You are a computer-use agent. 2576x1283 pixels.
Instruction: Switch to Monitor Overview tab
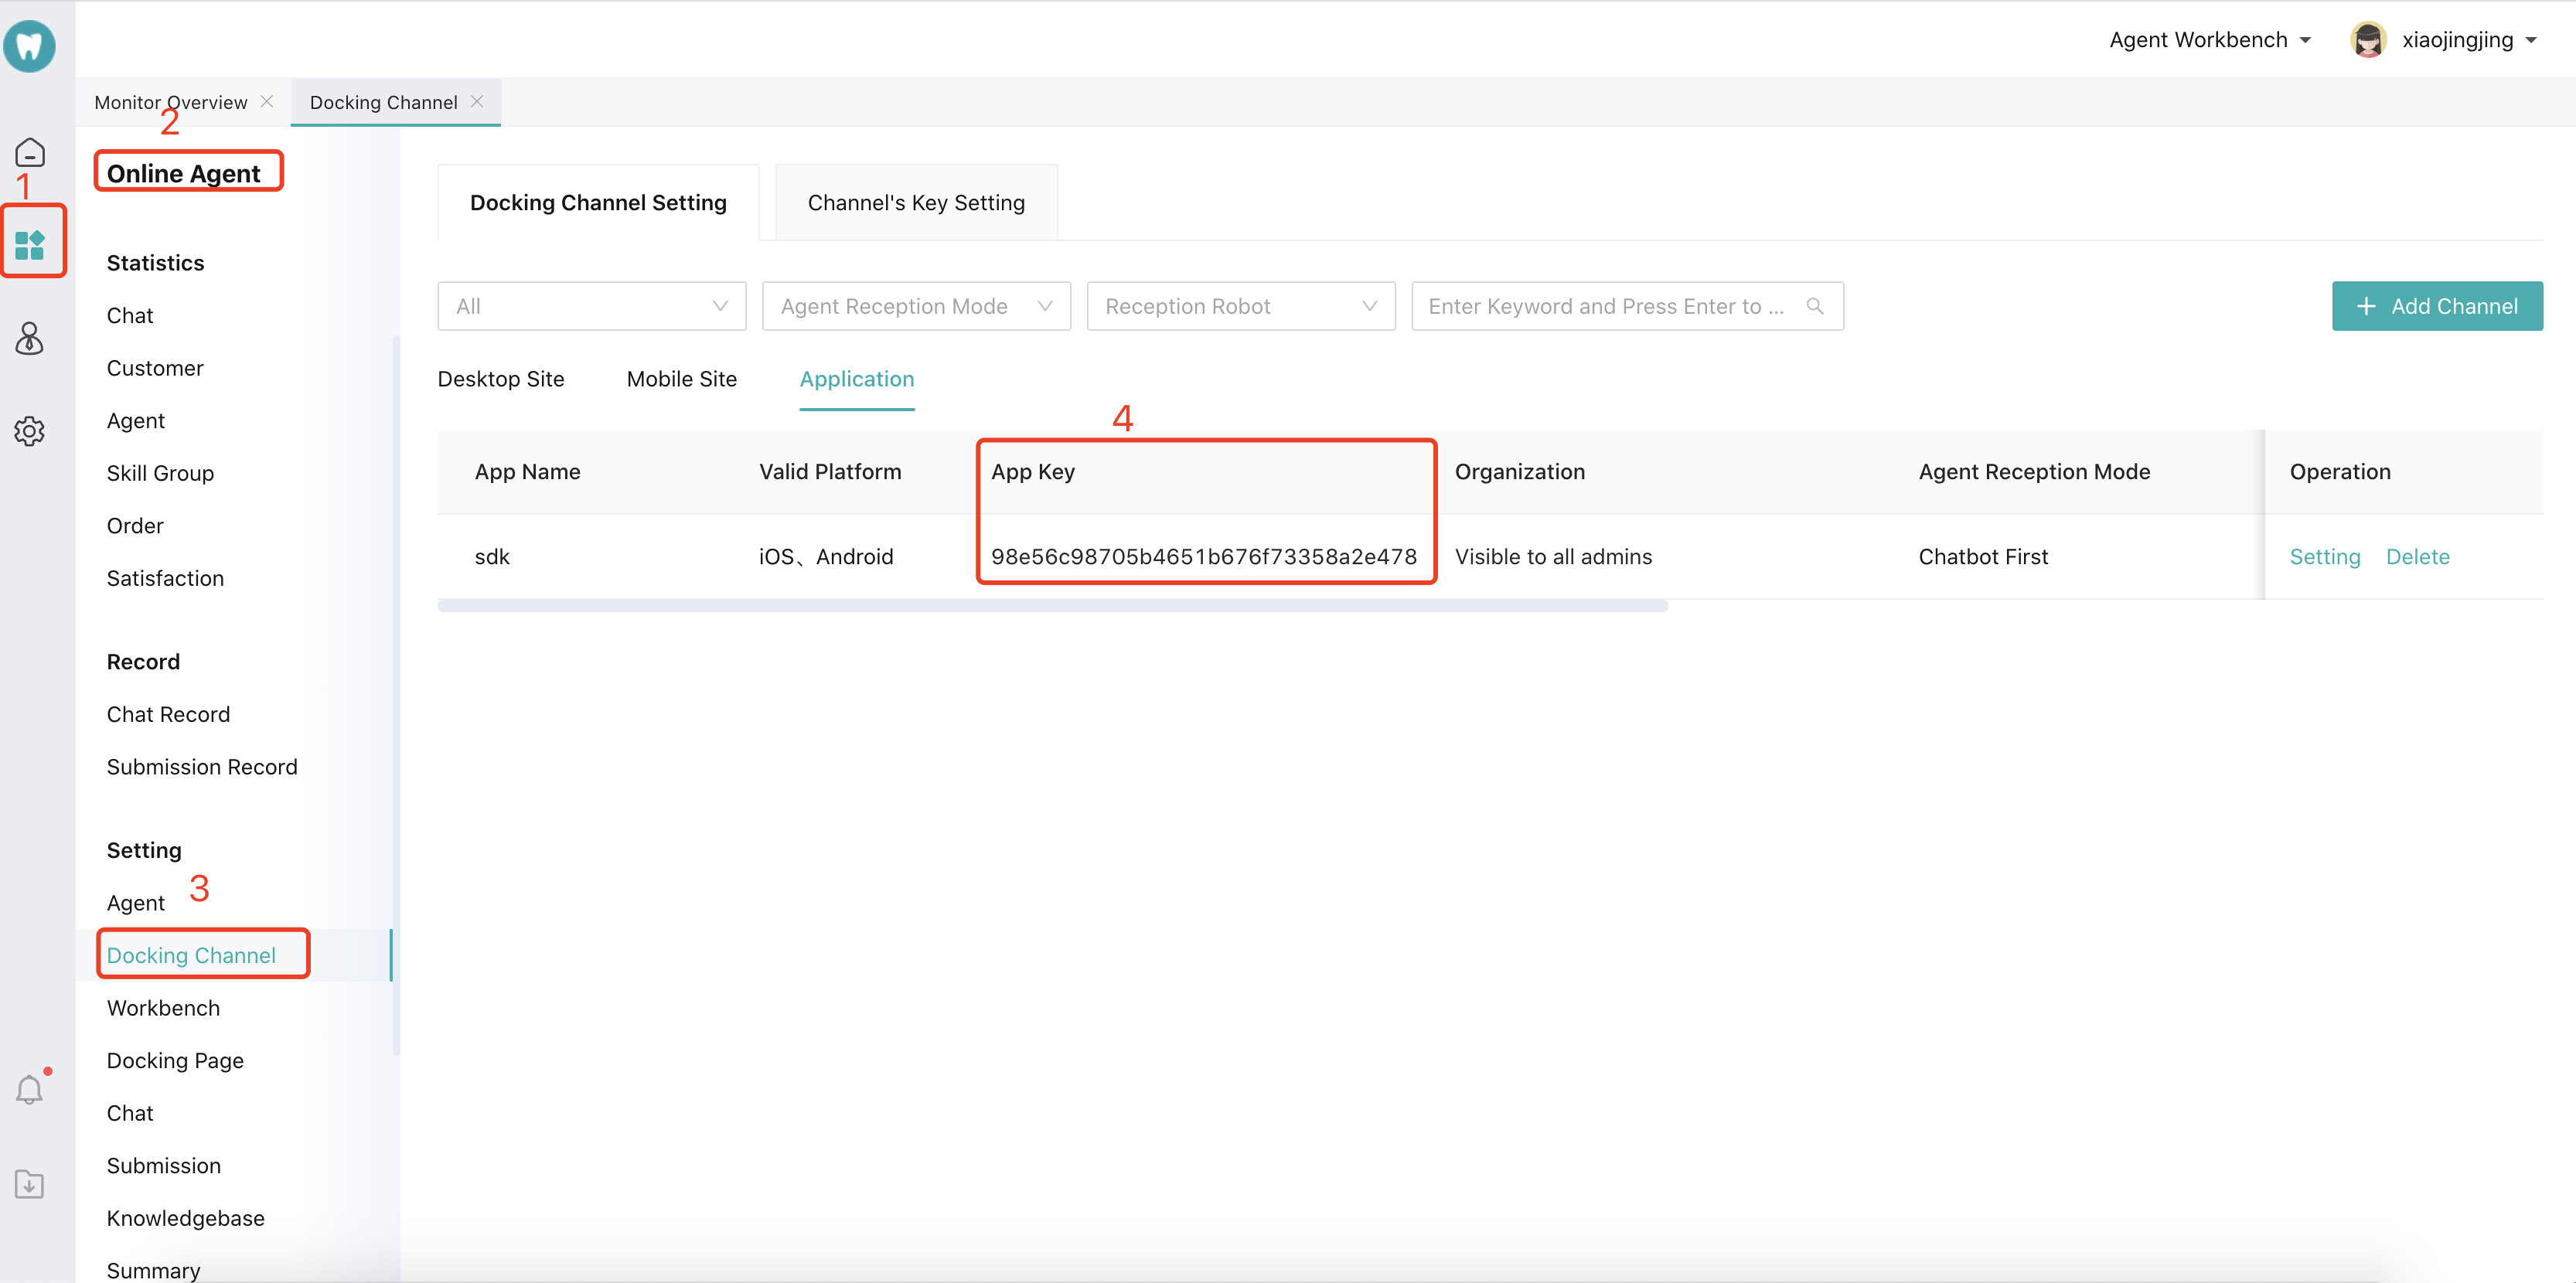171,102
